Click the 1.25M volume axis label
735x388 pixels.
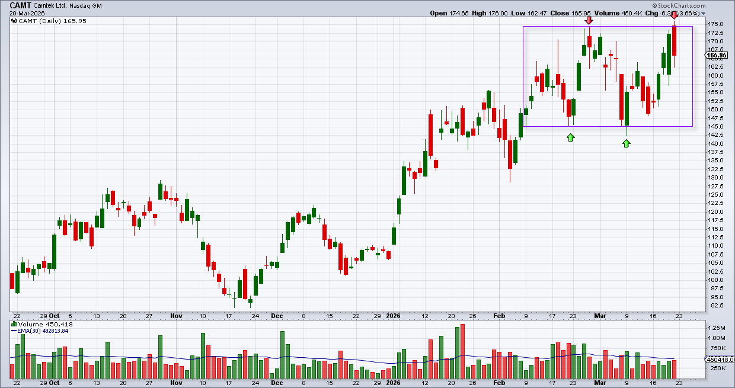(x=716, y=328)
